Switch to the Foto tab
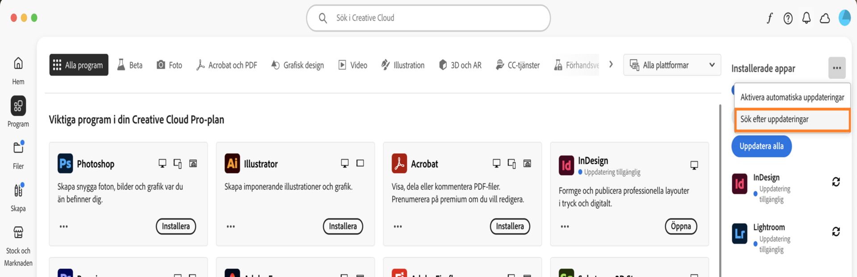The width and height of the screenshot is (857, 277). pyautogui.click(x=169, y=65)
